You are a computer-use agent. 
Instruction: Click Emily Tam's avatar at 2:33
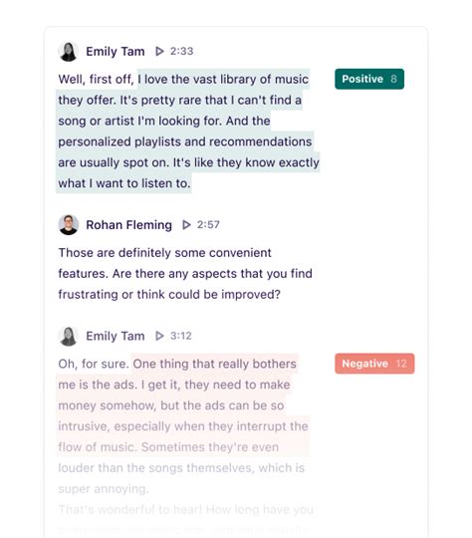click(x=69, y=52)
